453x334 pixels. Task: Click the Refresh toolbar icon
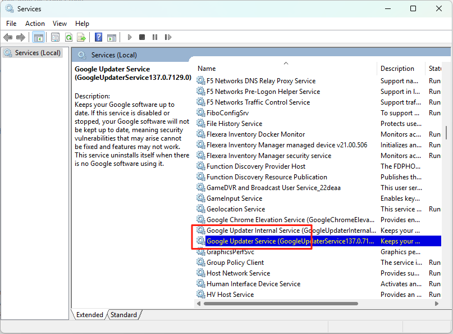click(x=68, y=37)
